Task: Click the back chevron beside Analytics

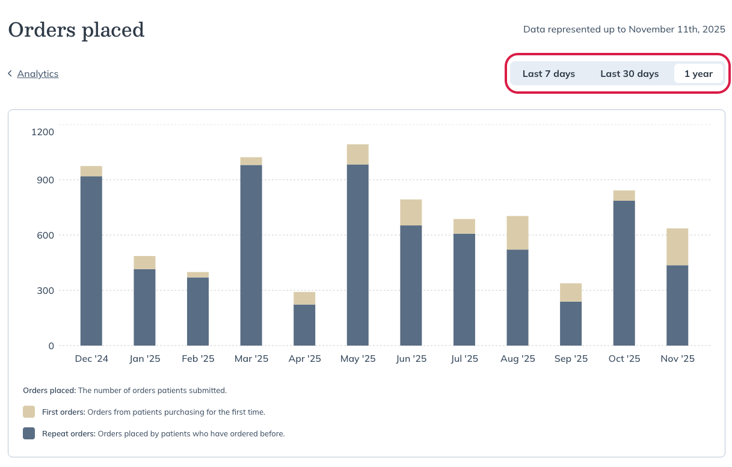Action: (x=10, y=73)
